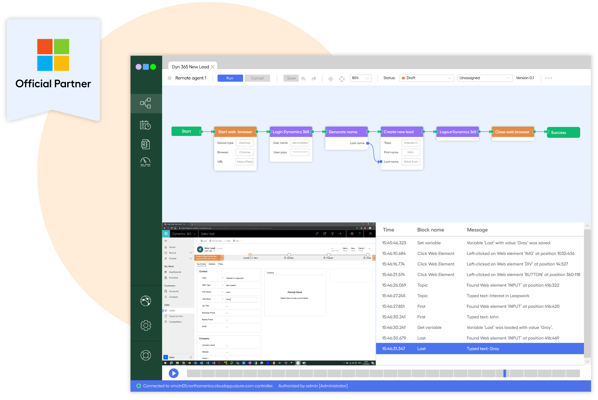Open the three-dots more options menu

[549, 78]
